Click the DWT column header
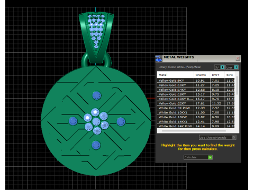Viewport: 254px width, 190px height. pos(217,75)
